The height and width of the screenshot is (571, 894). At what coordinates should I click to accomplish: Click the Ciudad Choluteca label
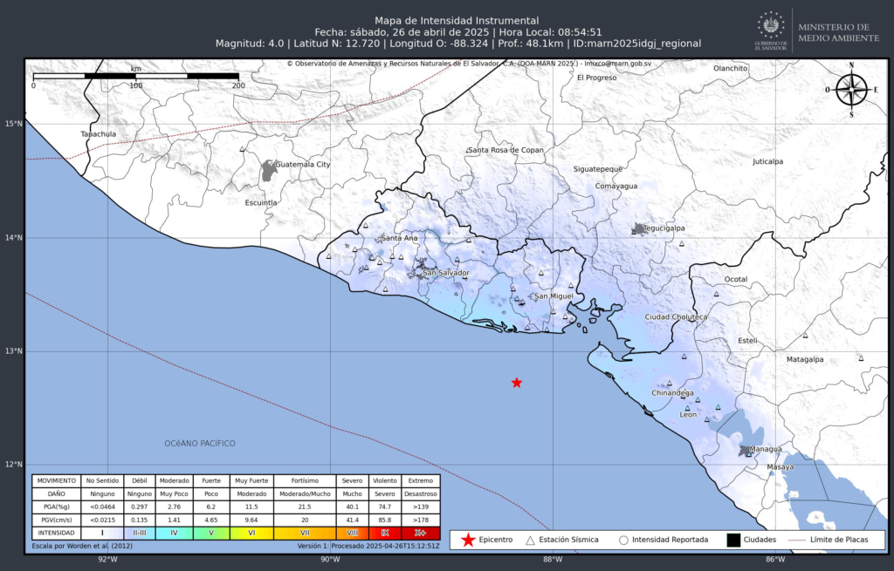[x=677, y=317]
